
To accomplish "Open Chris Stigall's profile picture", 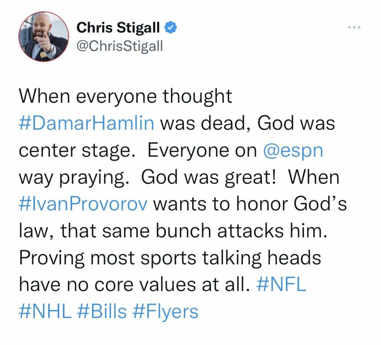I will click(x=44, y=36).
